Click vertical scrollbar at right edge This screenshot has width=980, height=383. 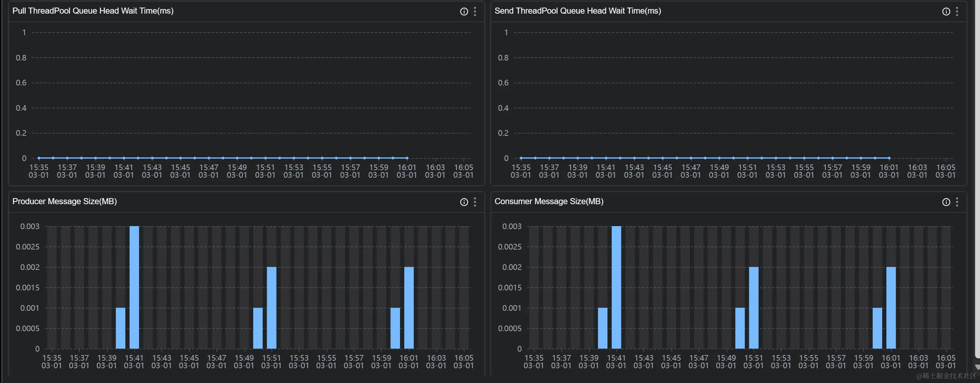[x=977, y=179]
